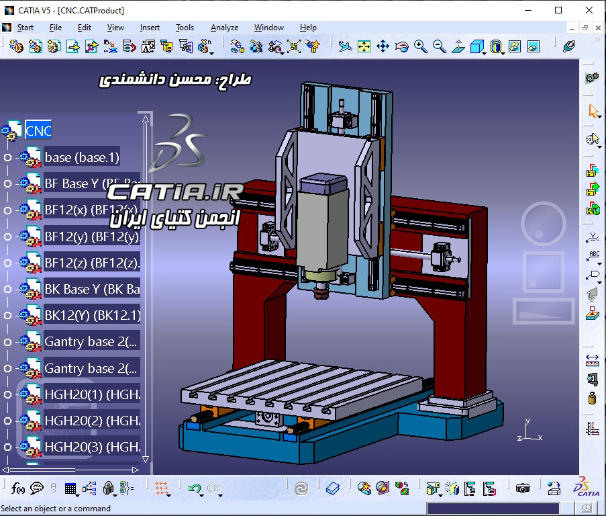Expand the base (base.1) tree node

[7, 157]
